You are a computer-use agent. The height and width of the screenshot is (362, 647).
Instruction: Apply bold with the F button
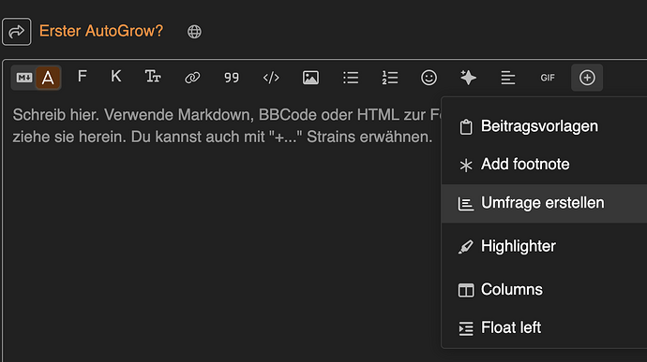tap(83, 77)
